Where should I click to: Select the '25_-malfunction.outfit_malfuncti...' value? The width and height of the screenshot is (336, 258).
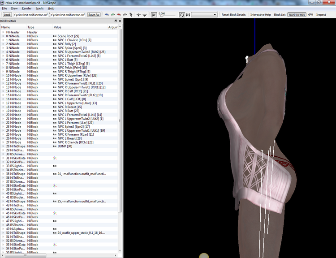82,201
